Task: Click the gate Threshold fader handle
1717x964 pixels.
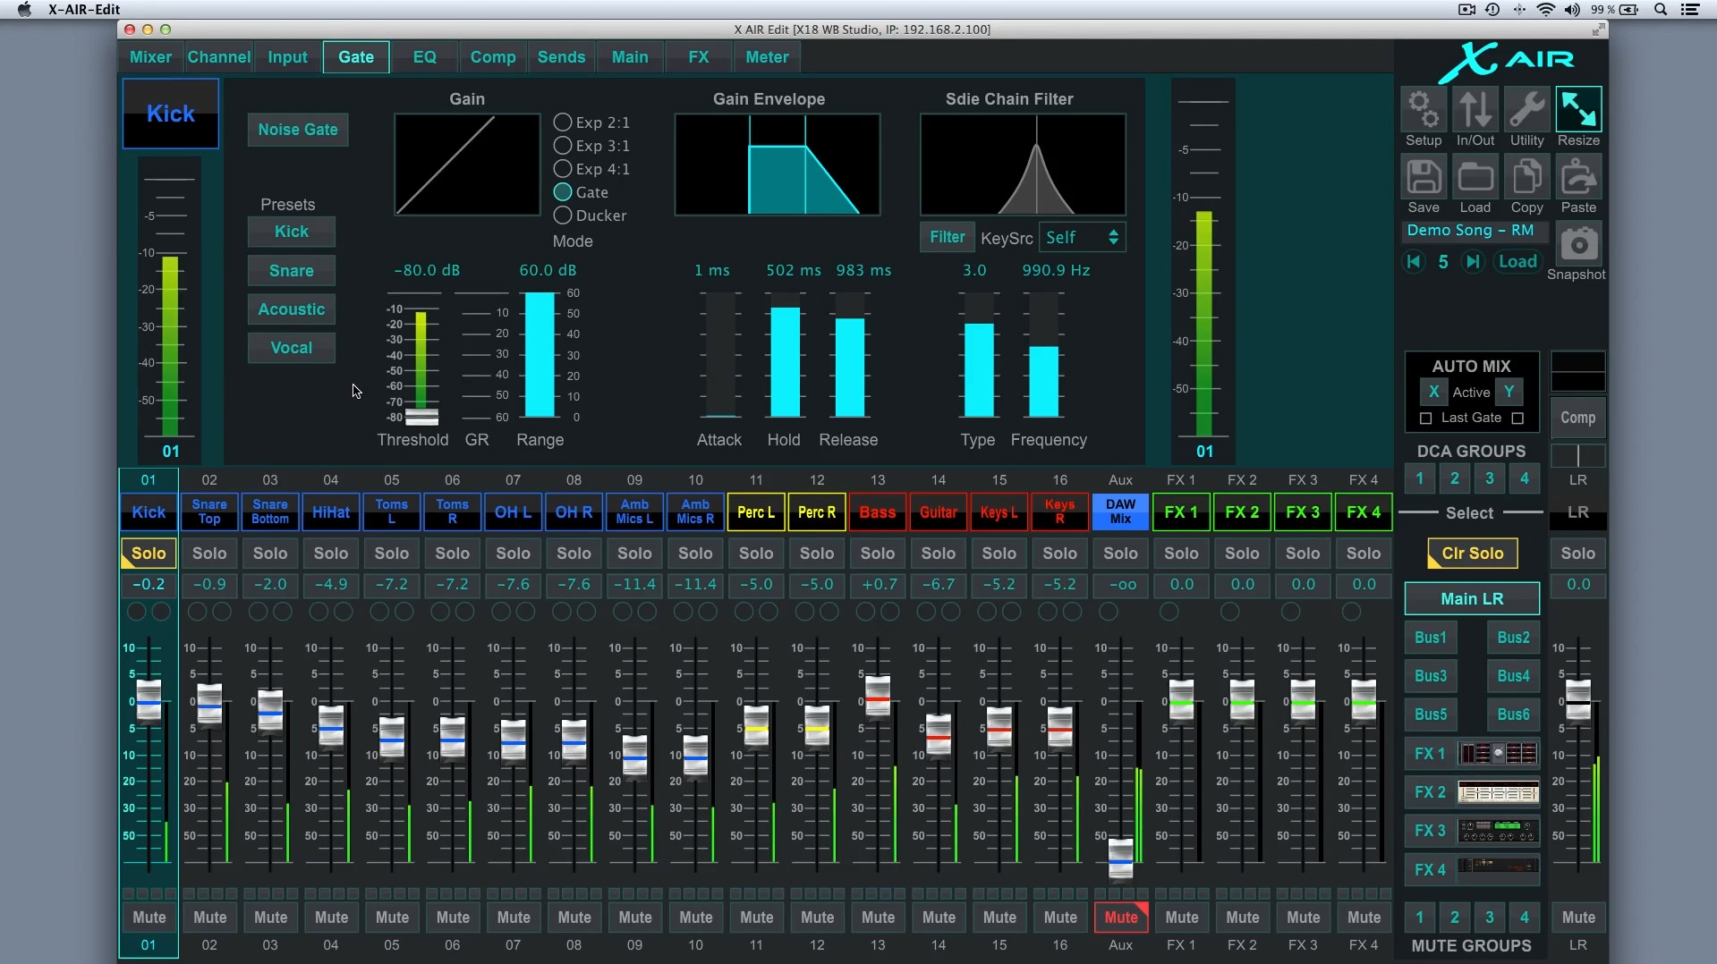Action: 422,417
